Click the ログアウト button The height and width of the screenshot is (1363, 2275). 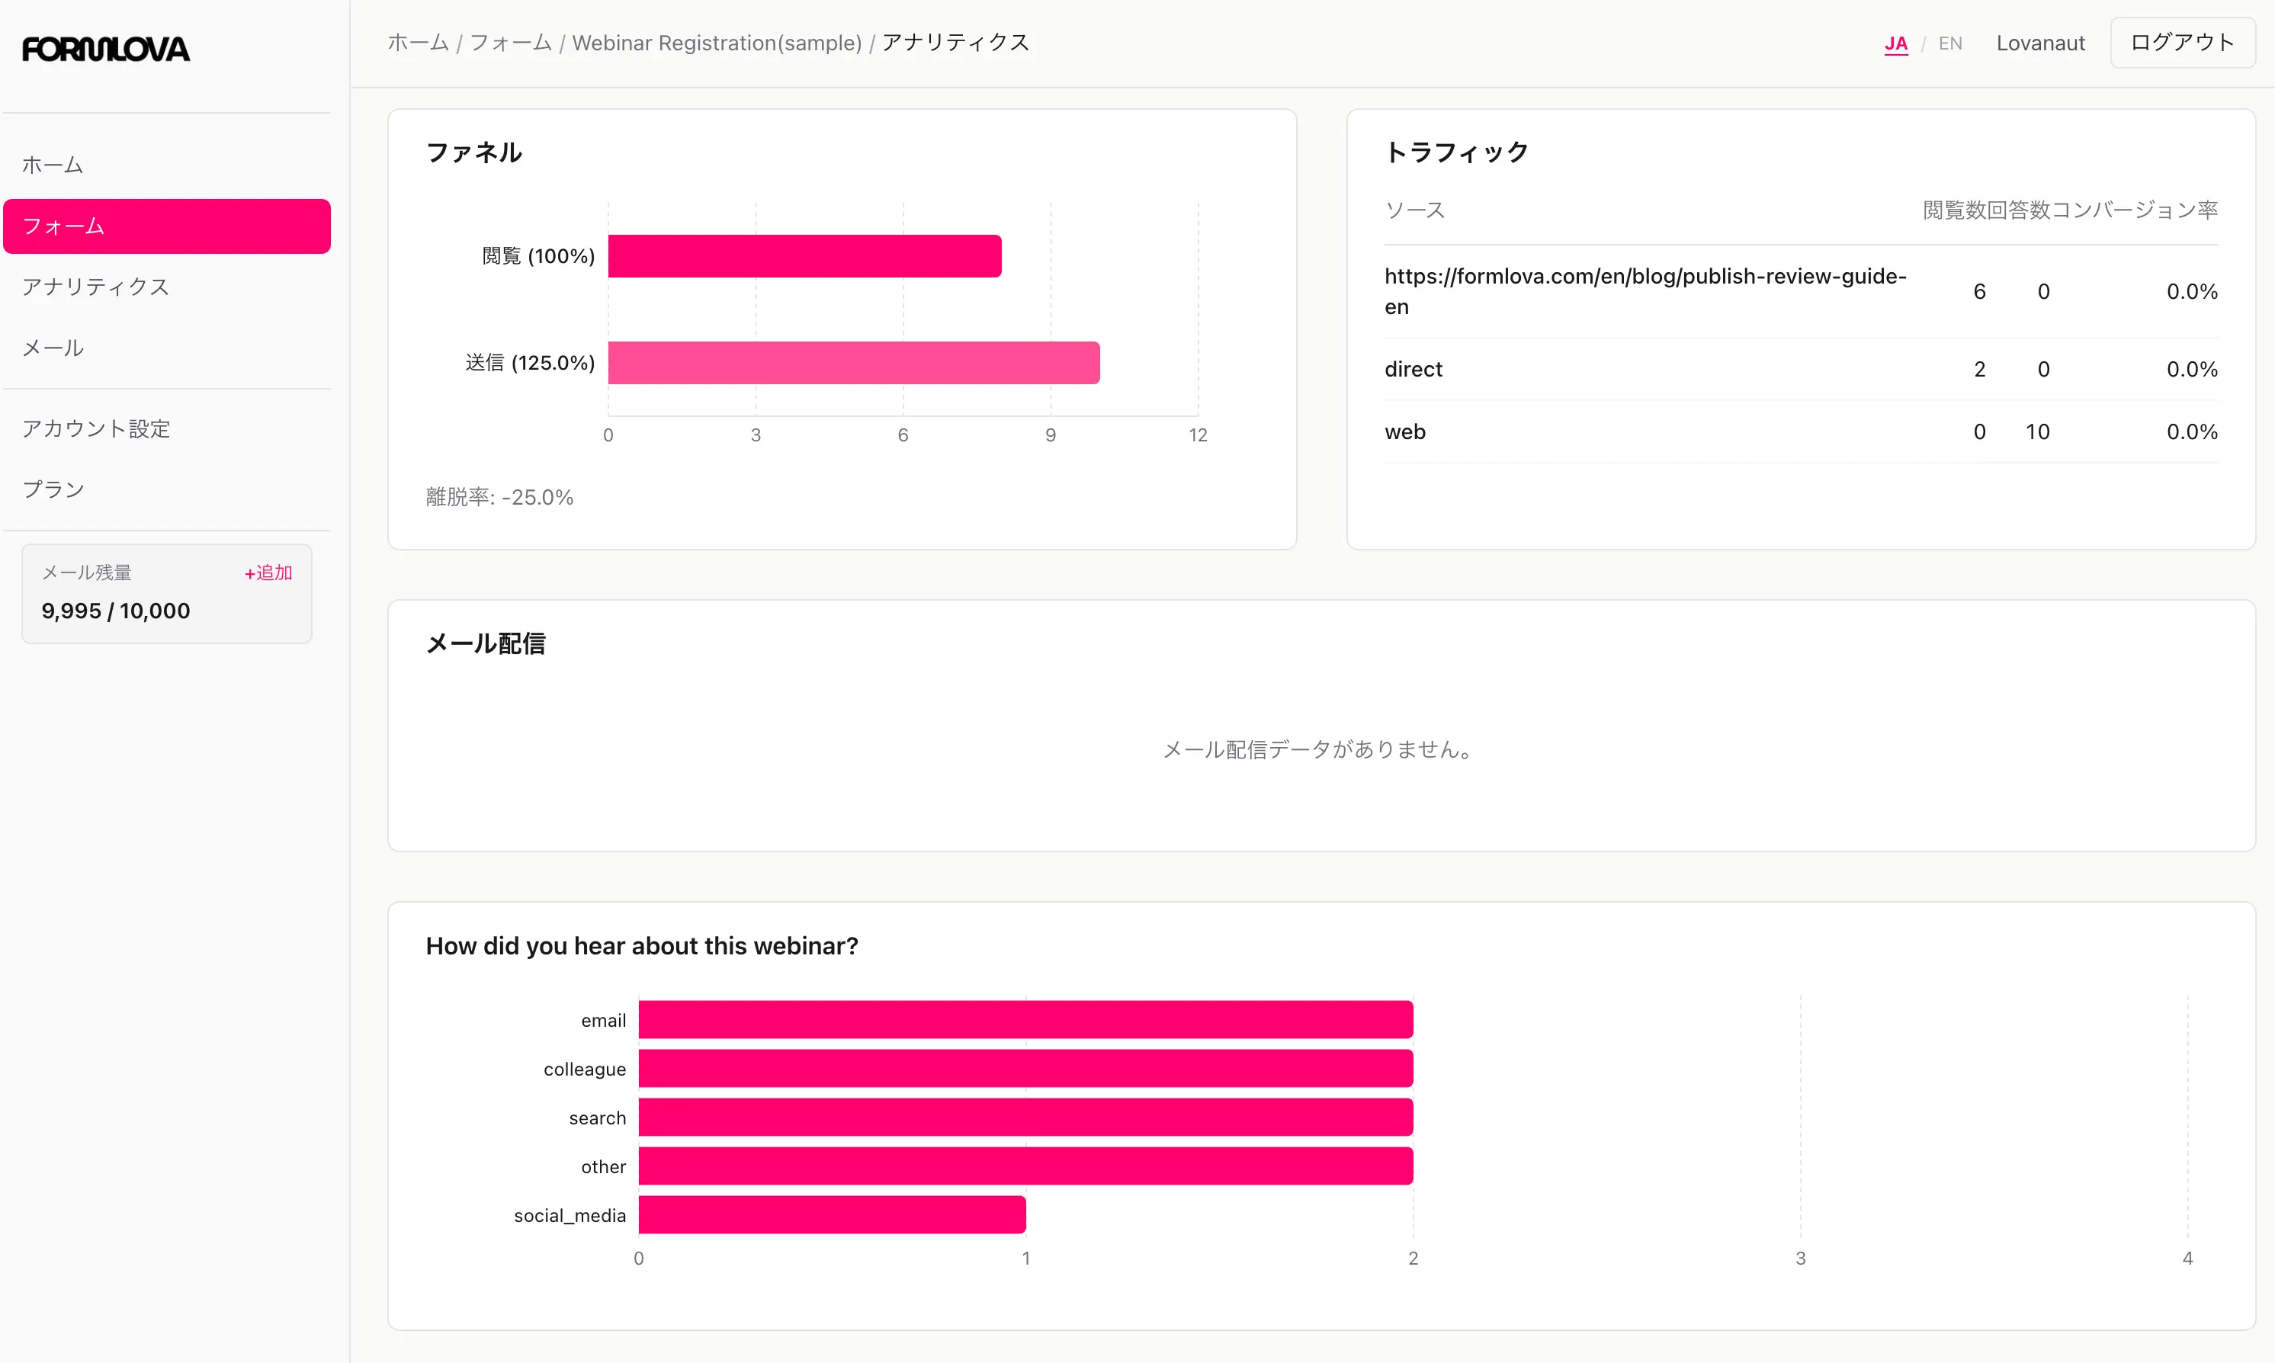point(2181,41)
